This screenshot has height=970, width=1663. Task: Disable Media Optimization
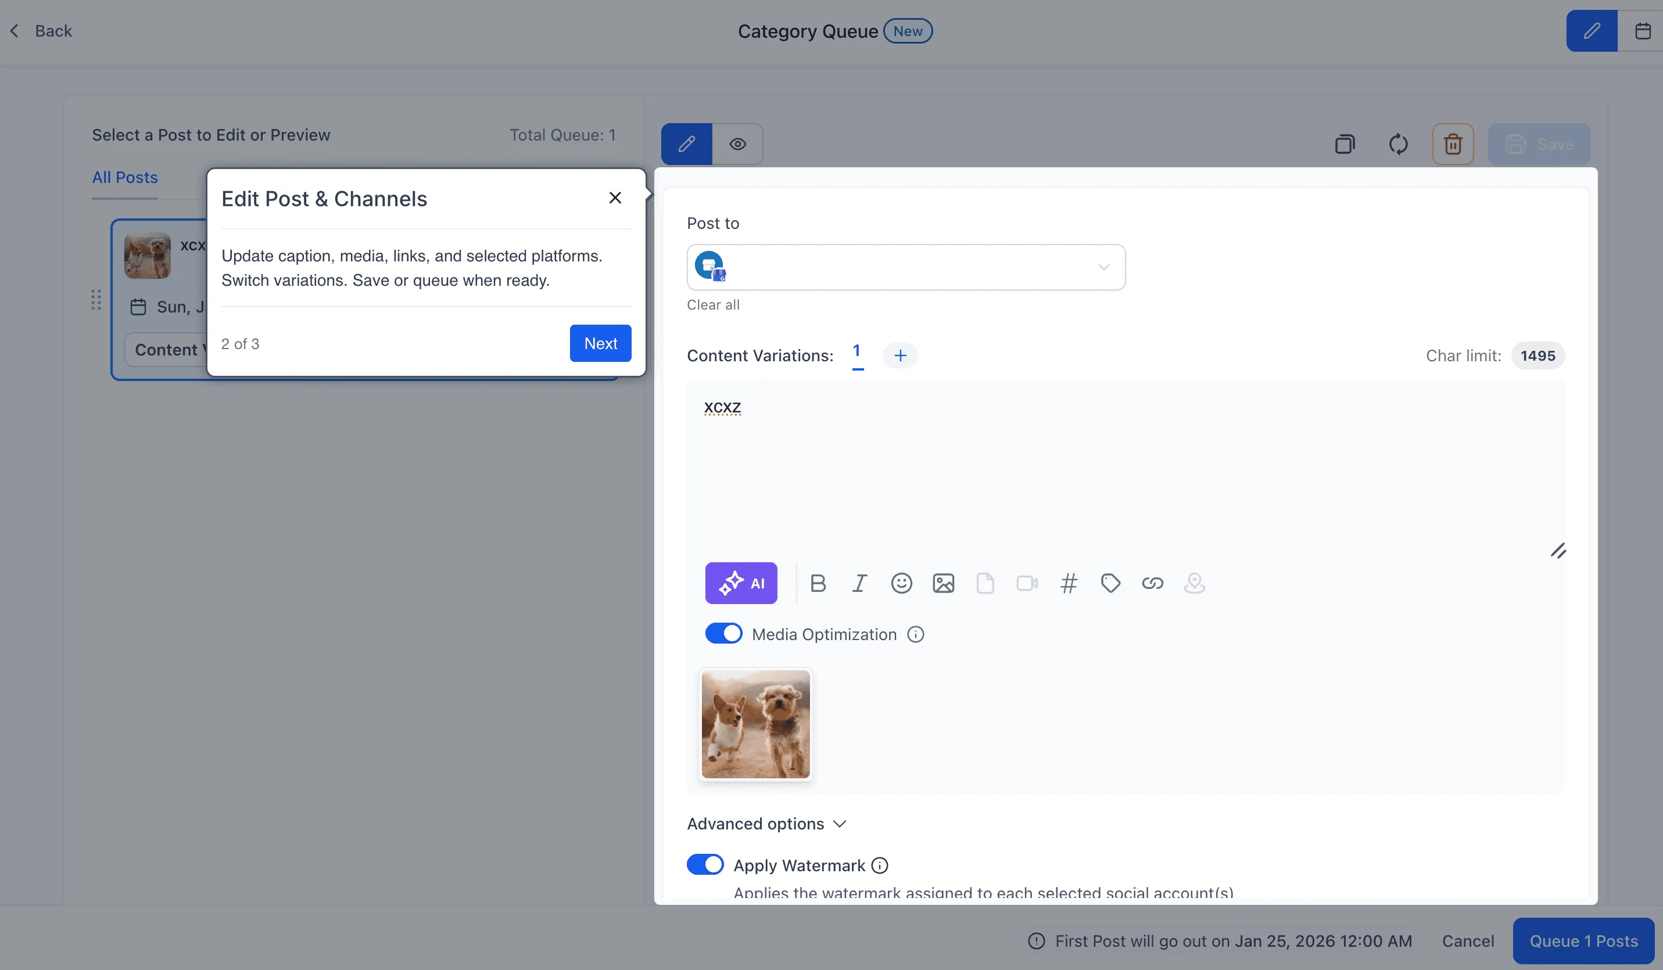723,633
